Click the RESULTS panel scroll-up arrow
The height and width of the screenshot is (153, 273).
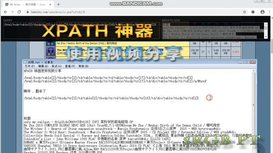click(266, 24)
